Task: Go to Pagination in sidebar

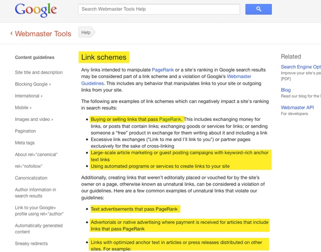Action: (25, 131)
